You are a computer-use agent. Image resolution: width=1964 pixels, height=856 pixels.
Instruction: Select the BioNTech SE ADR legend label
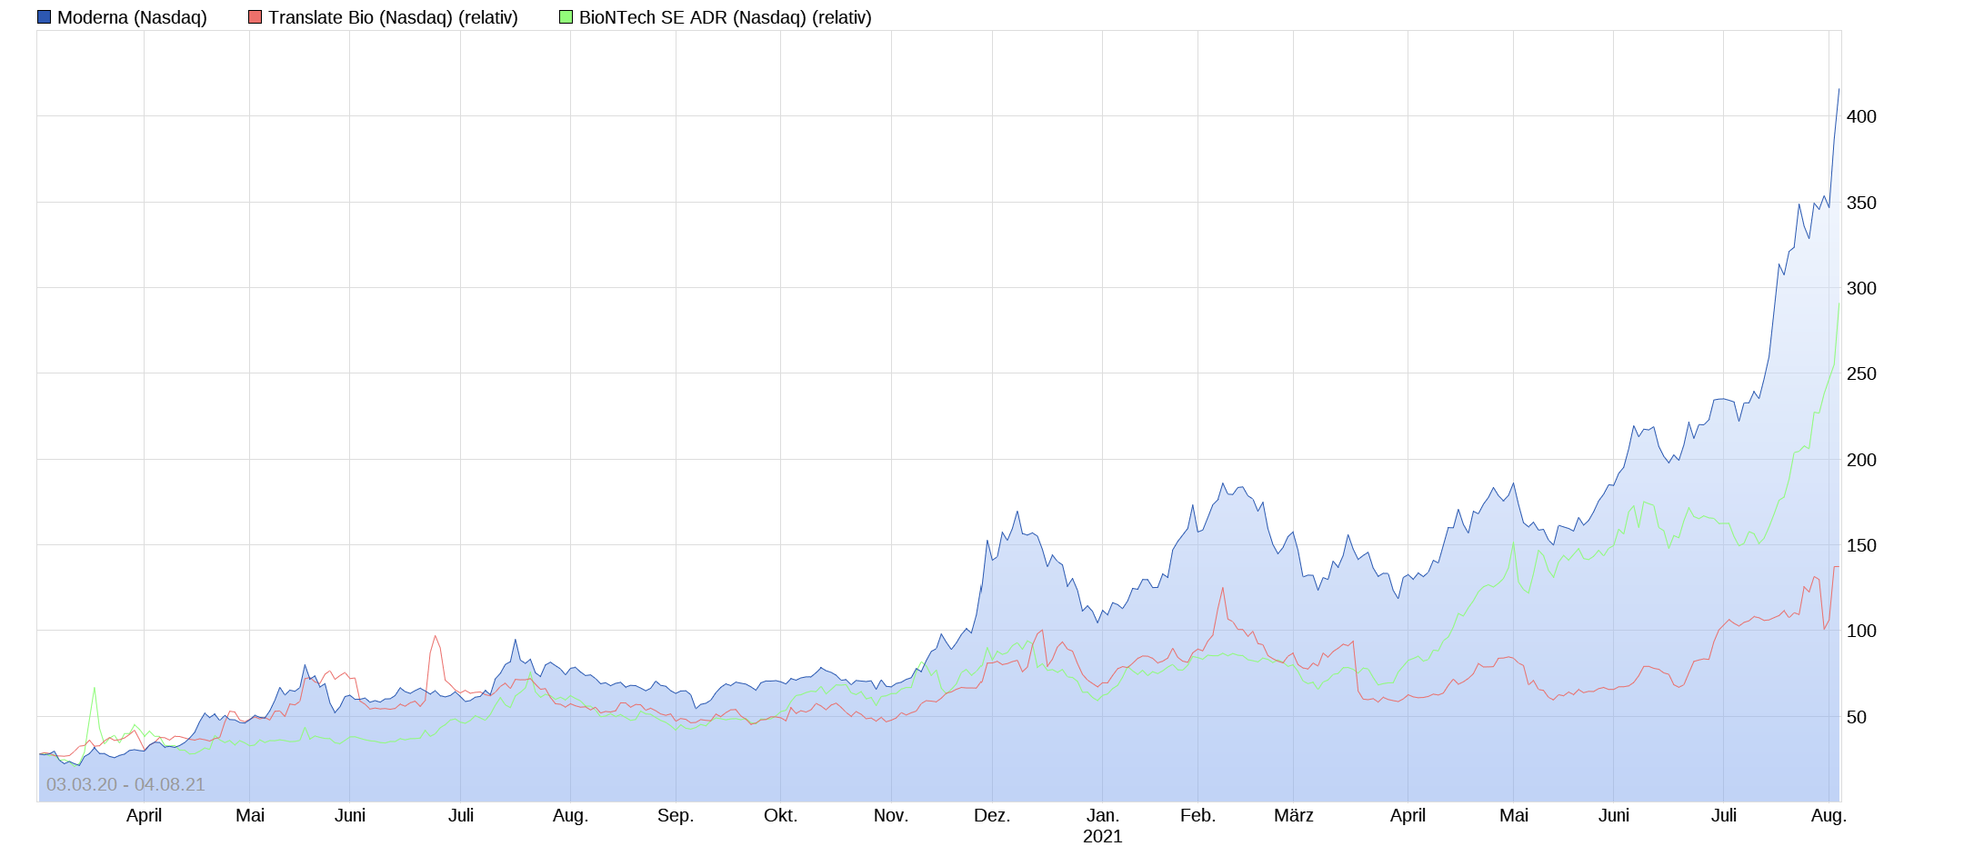click(725, 17)
